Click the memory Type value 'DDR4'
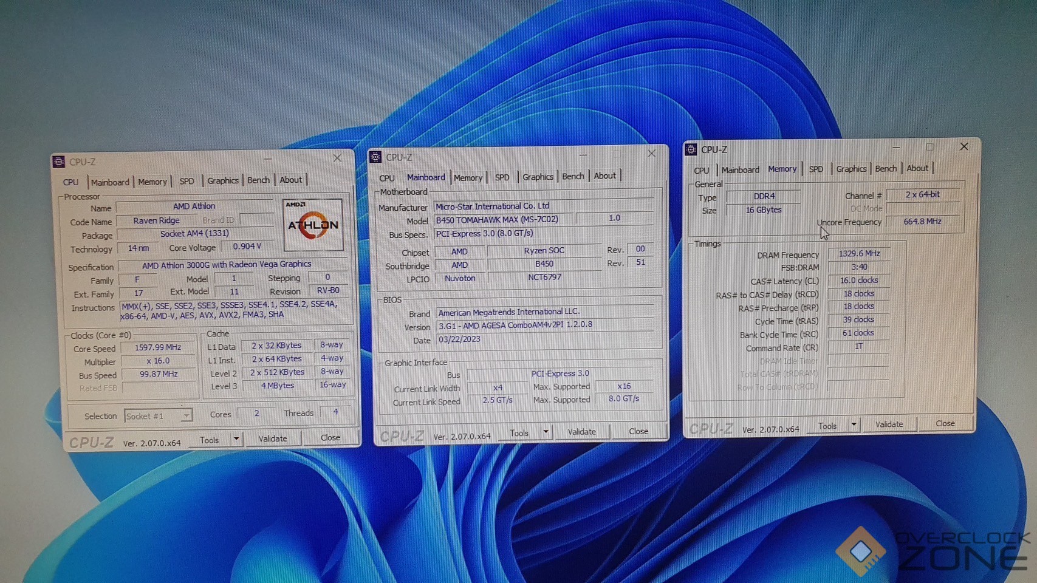 (x=764, y=196)
